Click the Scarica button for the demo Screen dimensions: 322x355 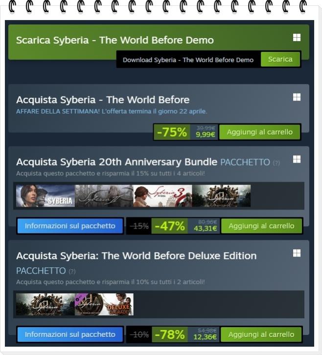pos(280,59)
